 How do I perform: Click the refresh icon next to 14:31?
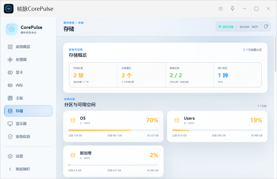tap(266, 27)
